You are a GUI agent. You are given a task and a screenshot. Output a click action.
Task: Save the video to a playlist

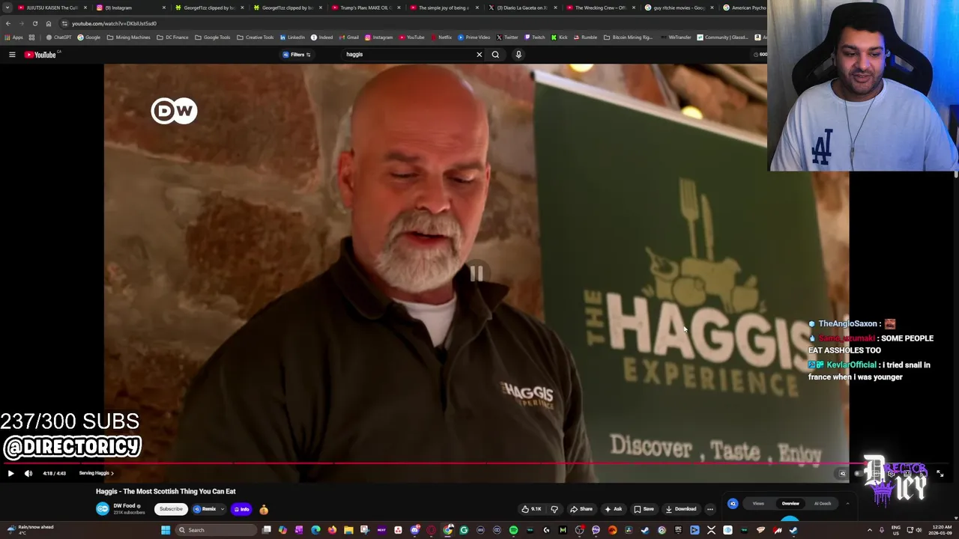click(644, 509)
